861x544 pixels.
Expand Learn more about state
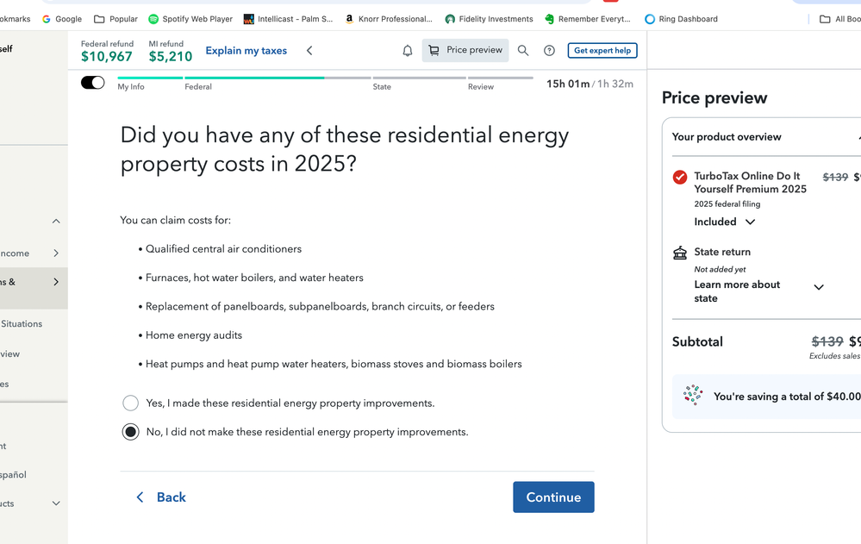pyautogui.click(x=817, y=286)
